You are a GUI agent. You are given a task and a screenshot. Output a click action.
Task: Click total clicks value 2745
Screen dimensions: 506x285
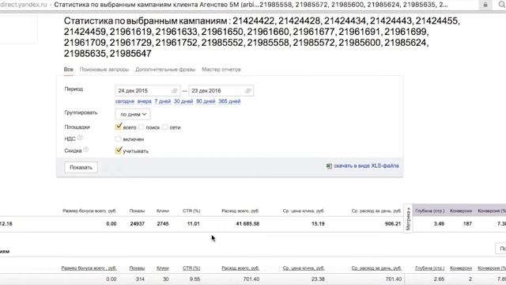point(163,223)
